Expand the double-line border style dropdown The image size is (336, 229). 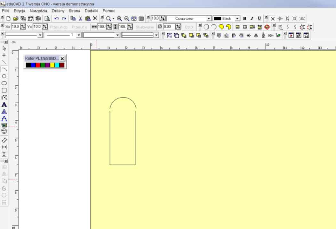pos(156,35)
